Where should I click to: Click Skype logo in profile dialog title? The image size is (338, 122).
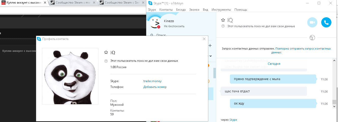pyautogui.click(x=39, y=39)
